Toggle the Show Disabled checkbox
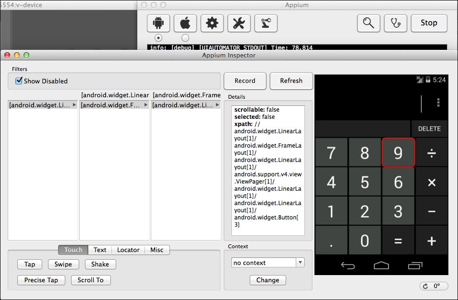 (x=19, y=81)
